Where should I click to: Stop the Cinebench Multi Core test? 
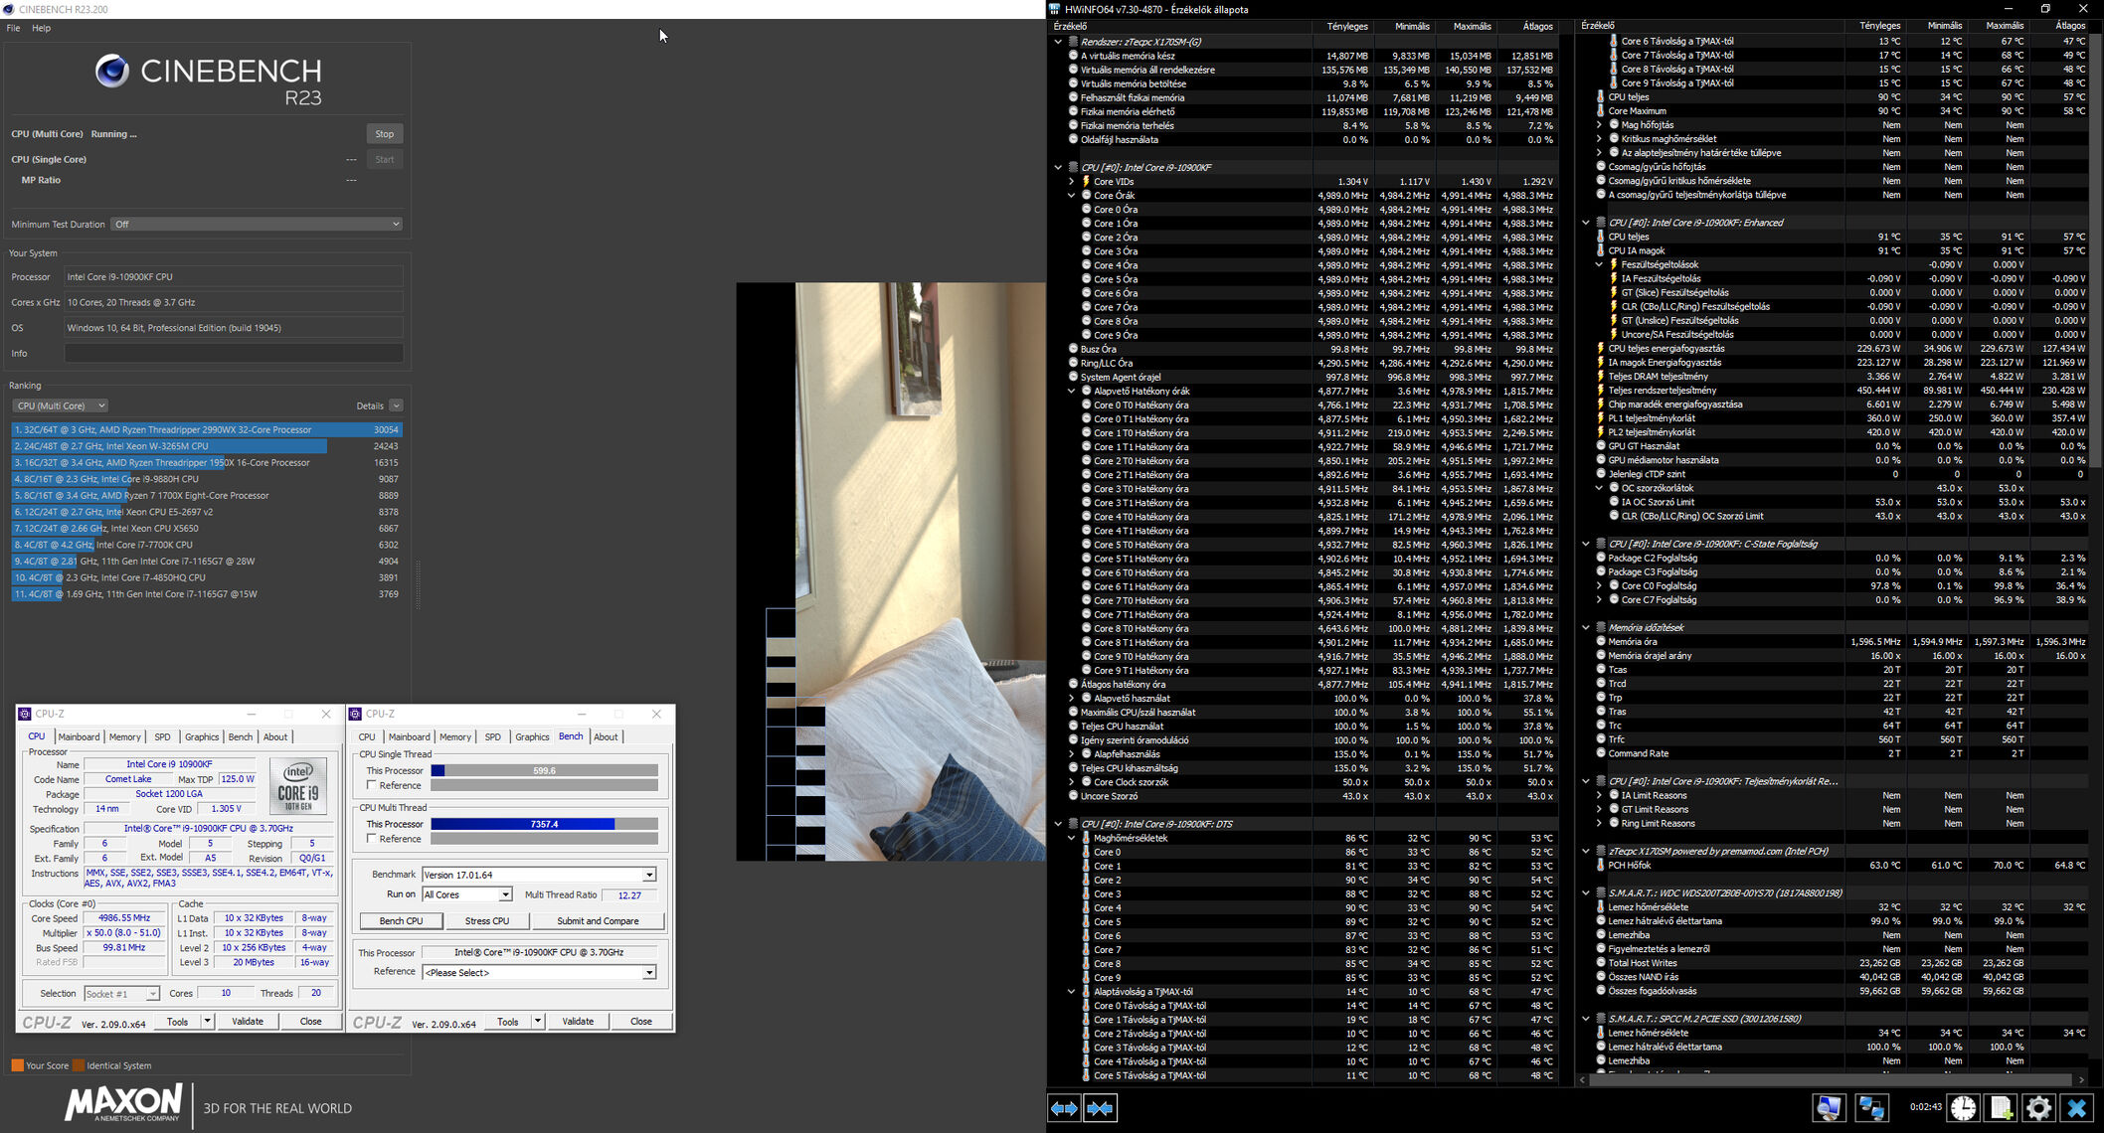[385, 134]
